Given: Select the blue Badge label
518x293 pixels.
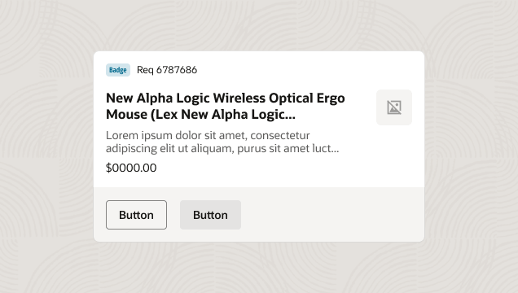Looking at the screenshot, I should click(118, 70).
